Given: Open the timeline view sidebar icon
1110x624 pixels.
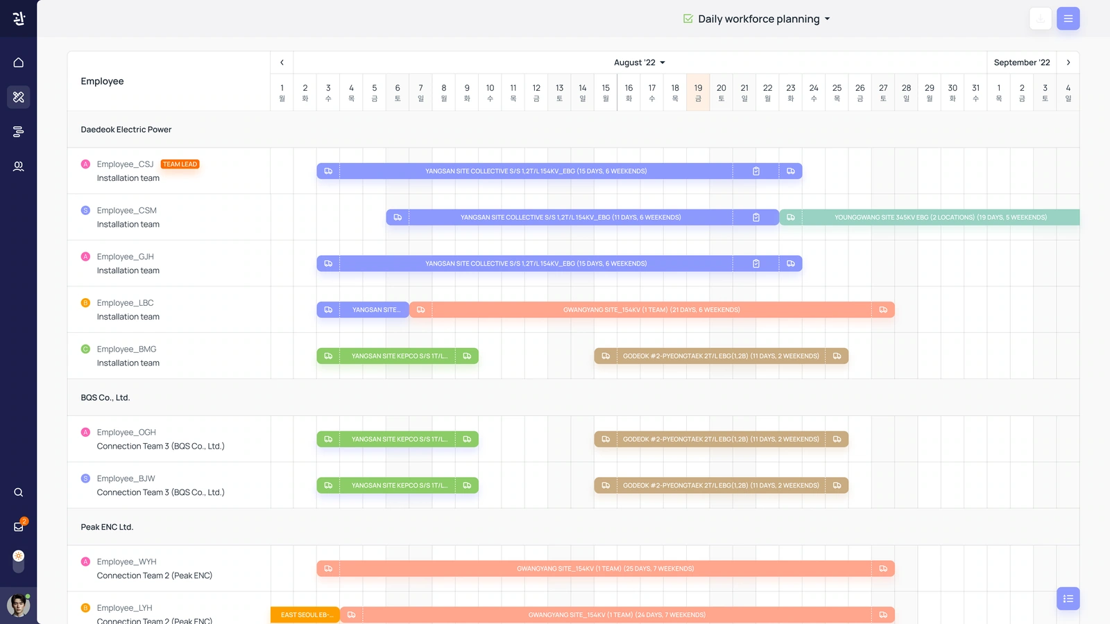Looking at the screenshot, I should (x=19, y=132).
